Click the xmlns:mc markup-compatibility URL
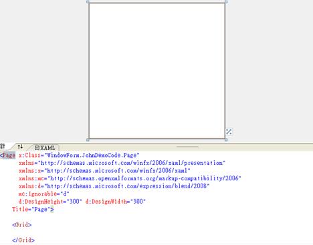 (144, 178)
